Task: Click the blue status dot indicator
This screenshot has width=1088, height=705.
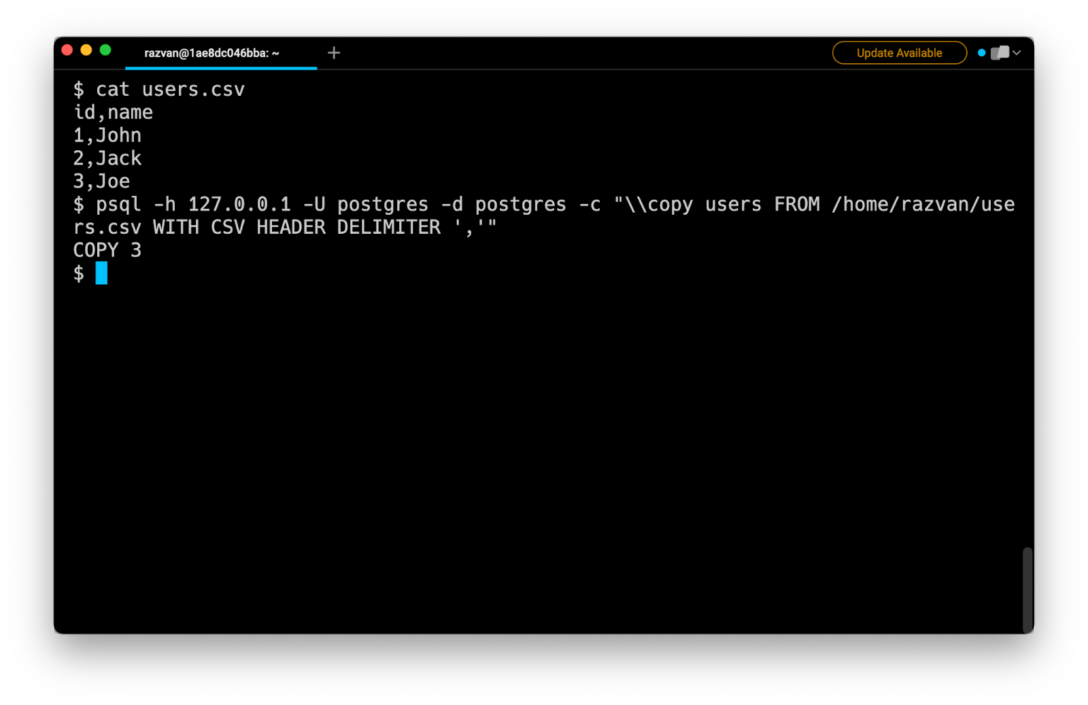Action: (981, 53)
